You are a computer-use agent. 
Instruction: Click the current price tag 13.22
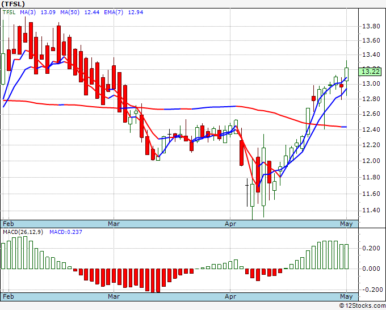(x=370, y=72)
